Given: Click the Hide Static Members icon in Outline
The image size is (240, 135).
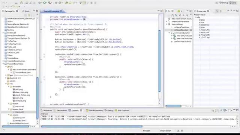Looking at the screenshot, I should point(180,15).
